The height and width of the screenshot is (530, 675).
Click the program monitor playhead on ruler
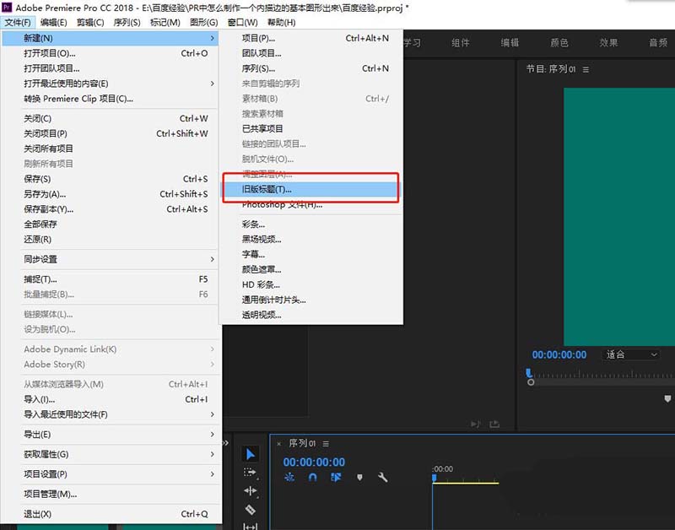(x=529, y=373)
